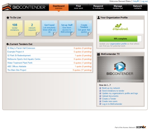149x129 pixels.
Task: Click the d-Construct organization logo
Action: tap(120, 27)
